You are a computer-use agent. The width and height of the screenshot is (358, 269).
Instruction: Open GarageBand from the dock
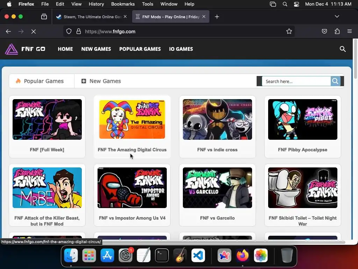180,255
